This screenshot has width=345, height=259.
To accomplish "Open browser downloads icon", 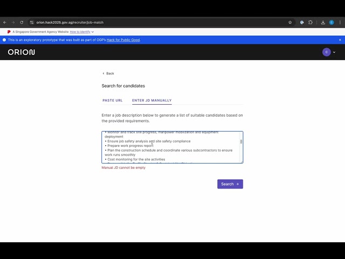I will tap(323, 23).
